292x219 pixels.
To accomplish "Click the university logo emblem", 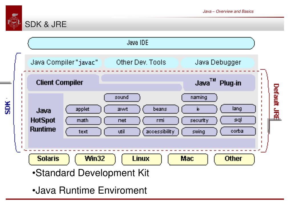I will 14,18.
